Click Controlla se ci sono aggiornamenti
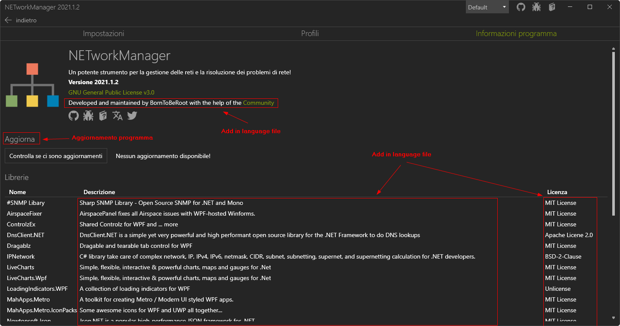The height and width of the screenshot is (326, 620). pos(56,155)
